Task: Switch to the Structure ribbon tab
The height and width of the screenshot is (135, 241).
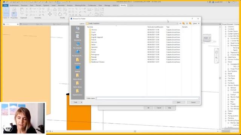Action: [x=24, y=5]
